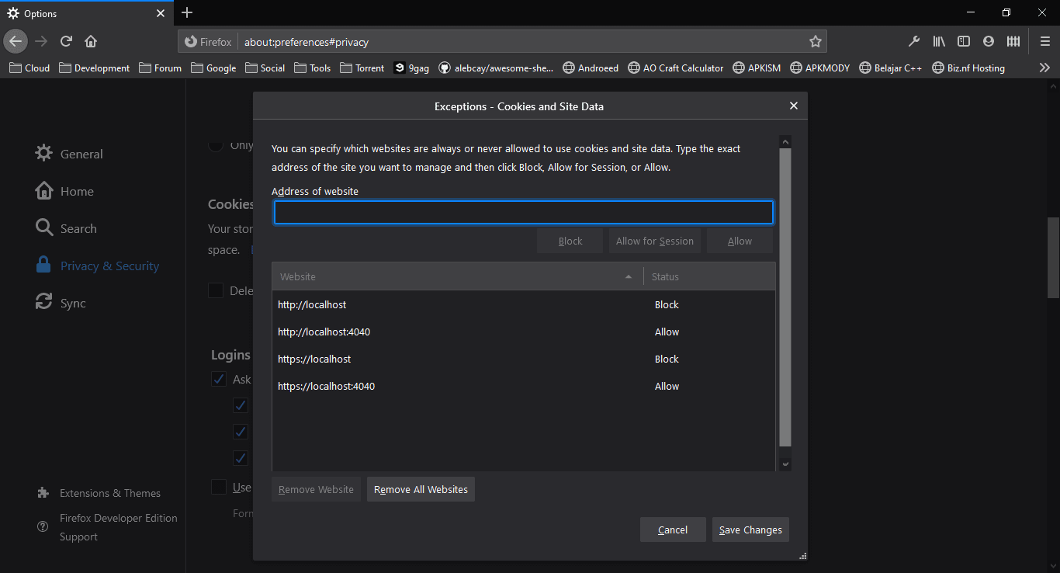Click the Website column sort arrow
This screenshot has width=1060, height=573.
point(628,276)
